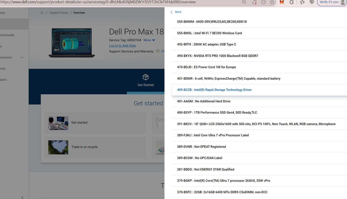Click the Get started section heading

[148, 103]
